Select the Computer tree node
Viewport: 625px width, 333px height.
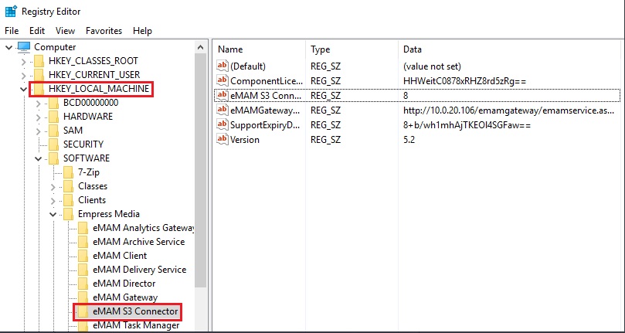(x=55, y=47)
